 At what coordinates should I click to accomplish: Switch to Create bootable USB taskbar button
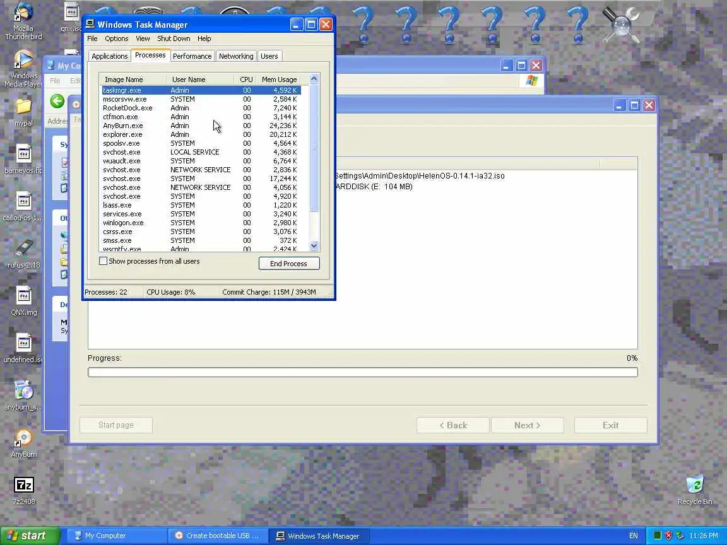click(218, 536)
